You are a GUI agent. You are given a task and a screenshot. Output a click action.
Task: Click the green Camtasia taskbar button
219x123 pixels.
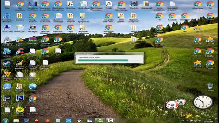pyautogui.click(x=100, y=121)
